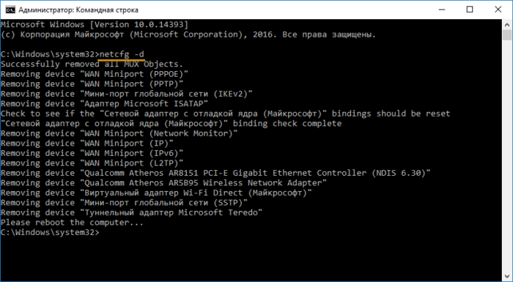Click the vertical scrollbar thumb

[507, 34]
